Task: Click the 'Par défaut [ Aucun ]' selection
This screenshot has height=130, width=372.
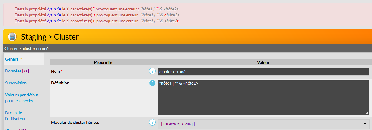Action: (x=178, y=124)
